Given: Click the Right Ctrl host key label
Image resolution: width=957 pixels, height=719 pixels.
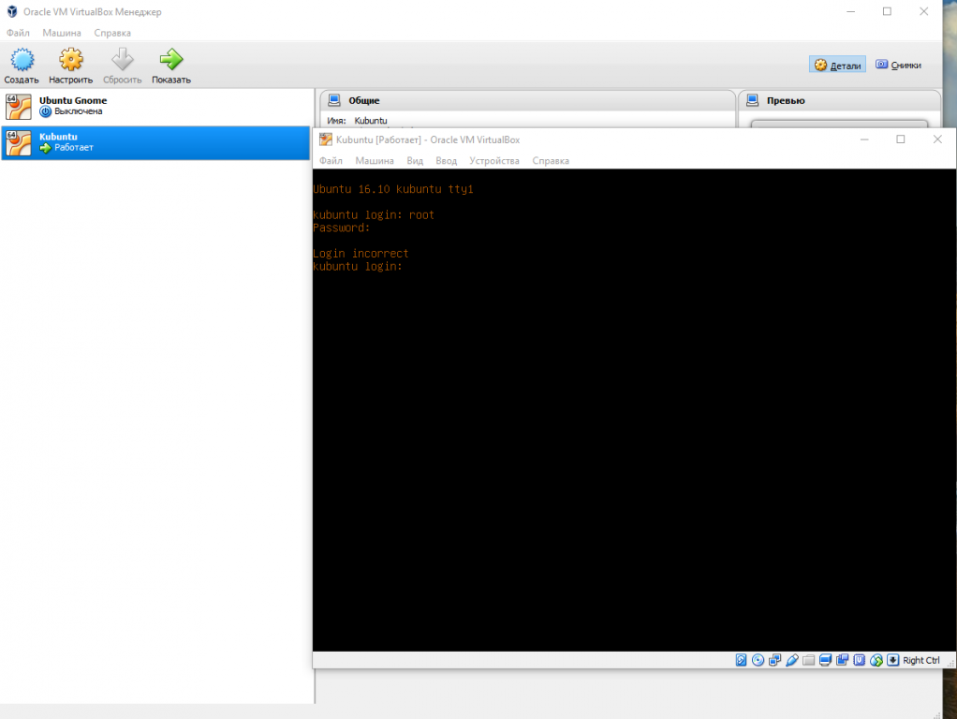Looking at the screenshot, I should tap(921, 660).
